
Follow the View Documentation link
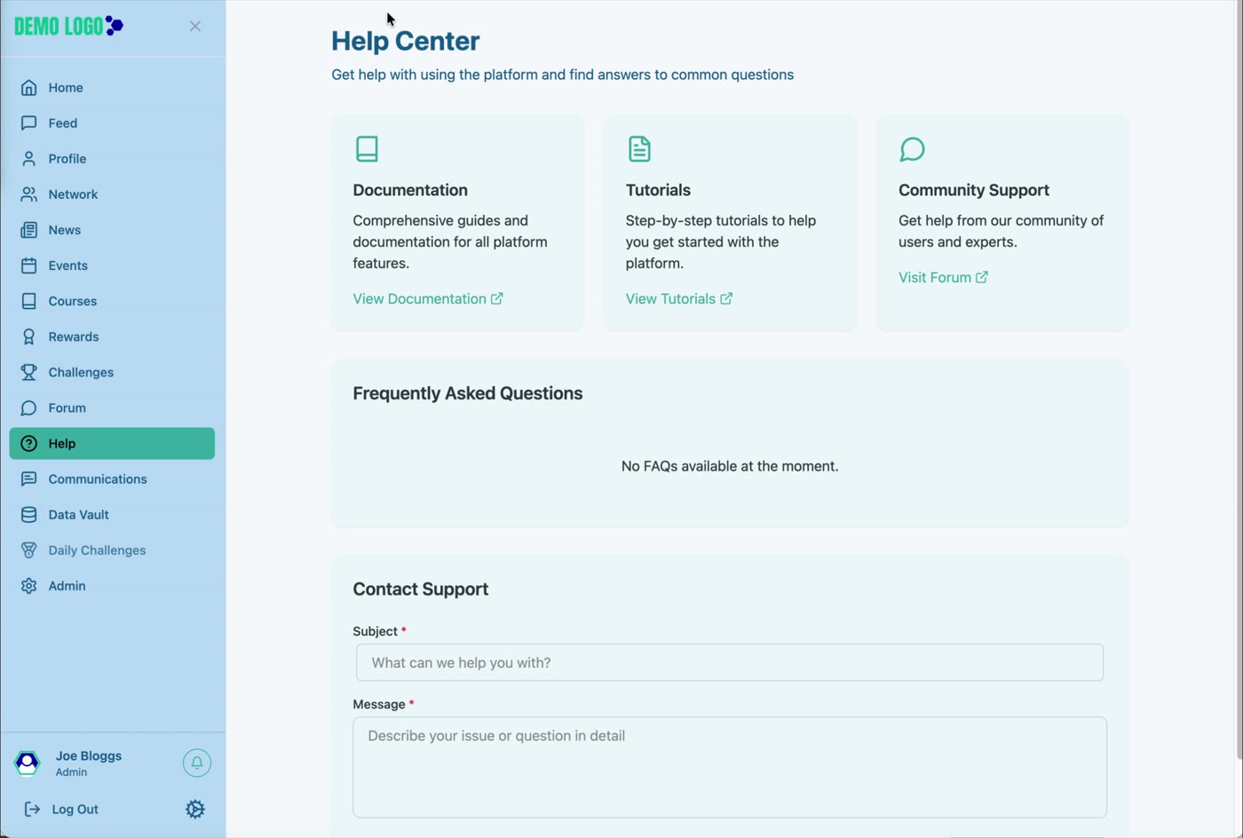(428, 298)
